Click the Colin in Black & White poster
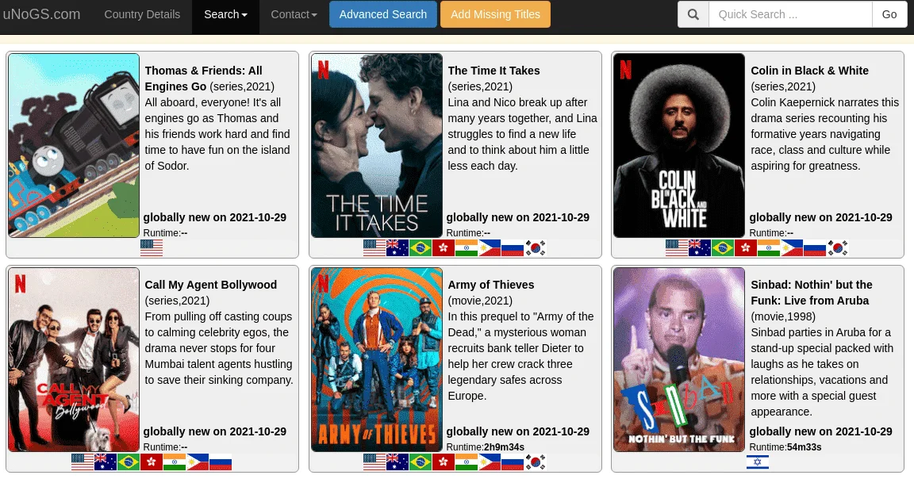 pyautogui.click(x=679, y=146)
